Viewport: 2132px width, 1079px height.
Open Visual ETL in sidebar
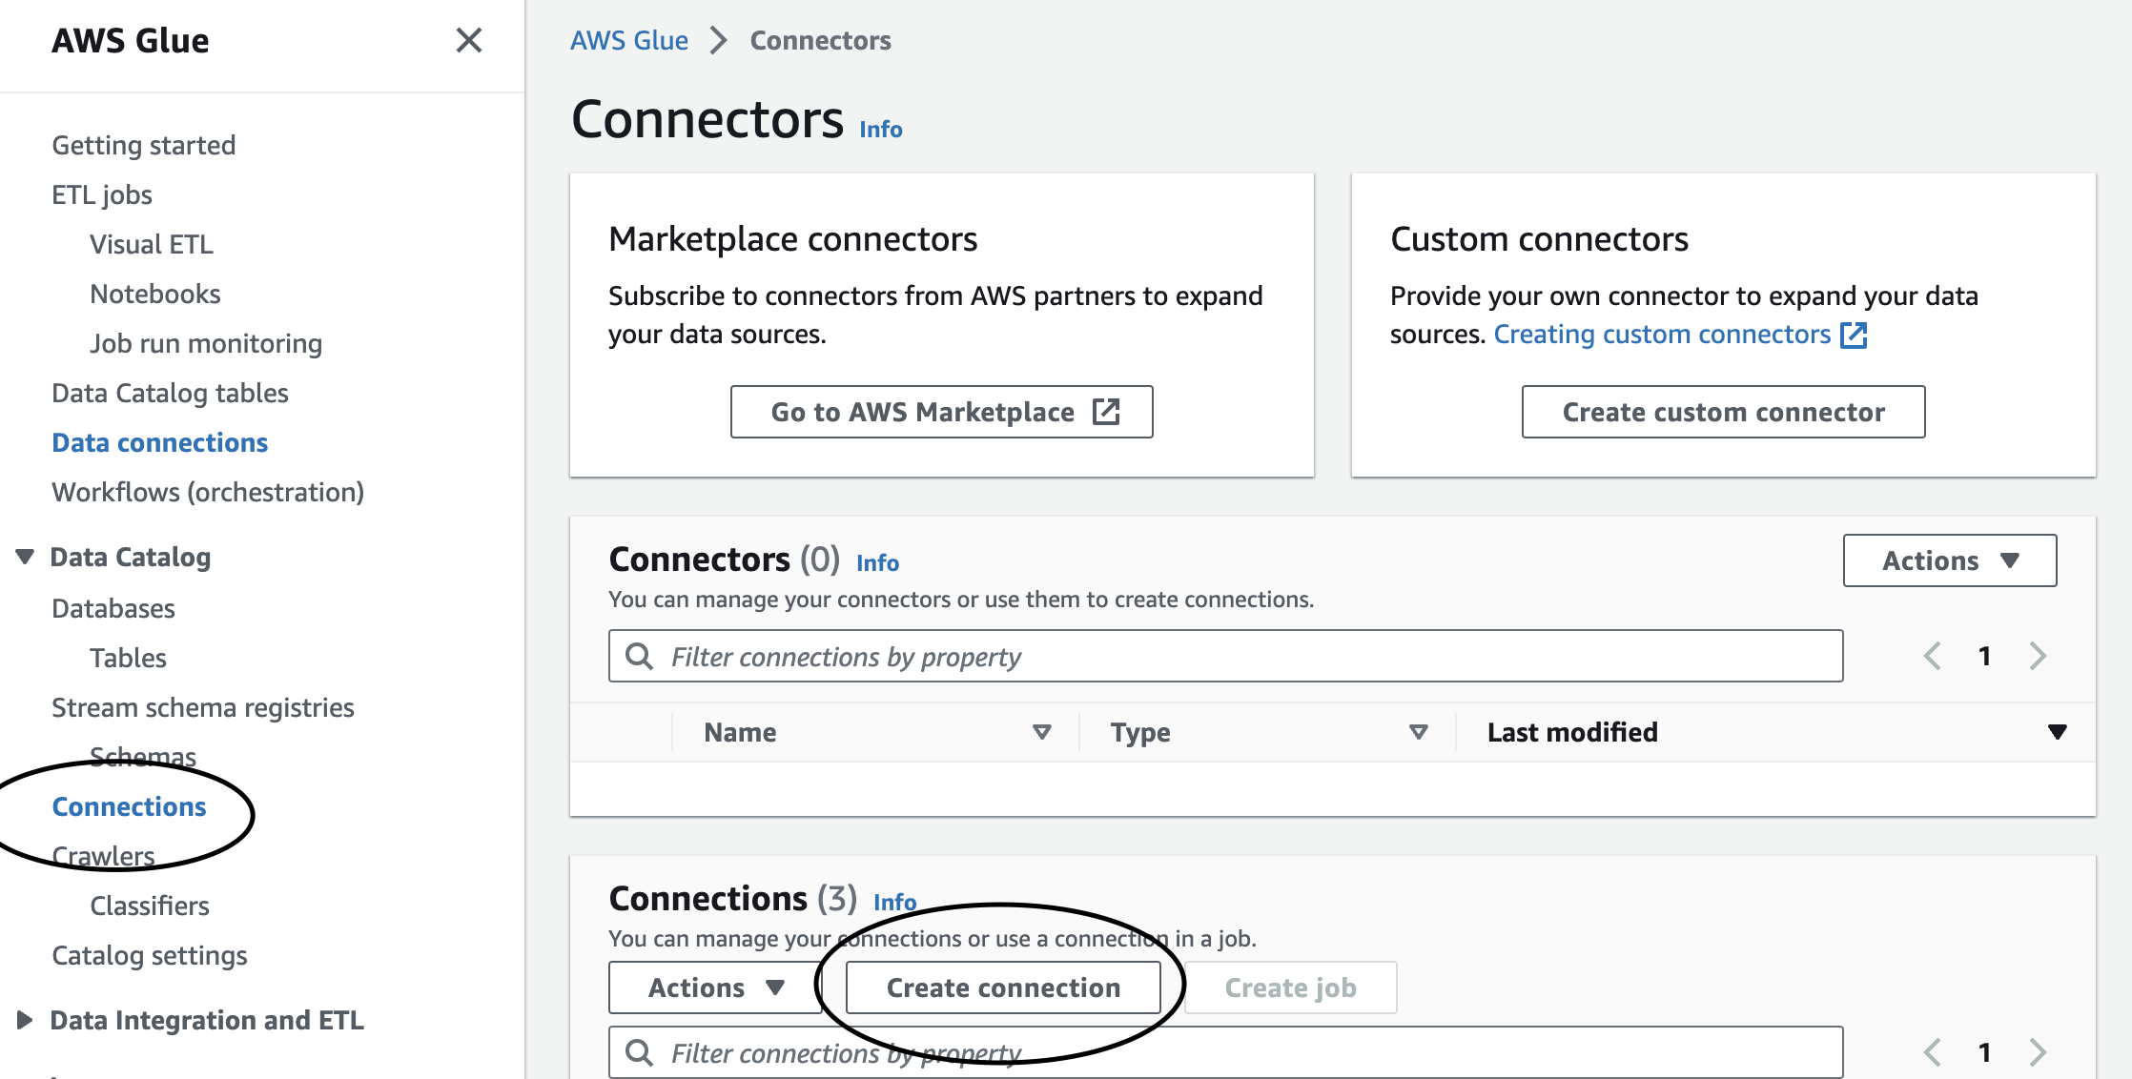coord(152,244)
